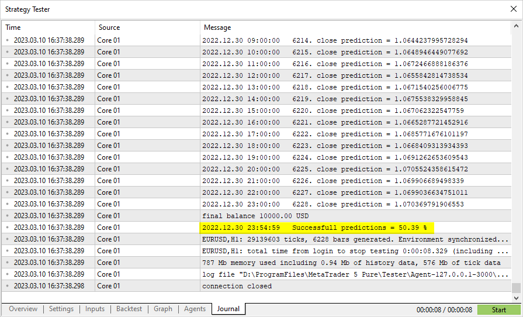Click the bullet icon of connection closed row

point(8,286)
